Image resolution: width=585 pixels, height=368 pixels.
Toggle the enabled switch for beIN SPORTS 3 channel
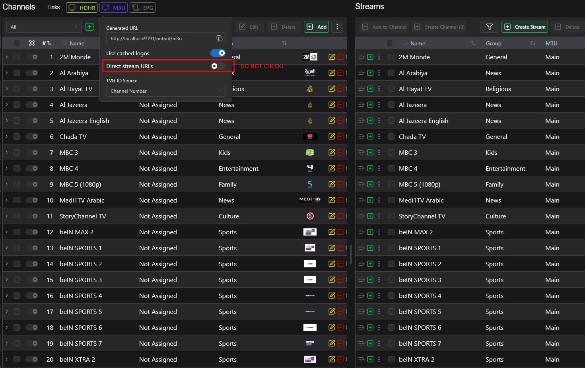coord(32,280)
